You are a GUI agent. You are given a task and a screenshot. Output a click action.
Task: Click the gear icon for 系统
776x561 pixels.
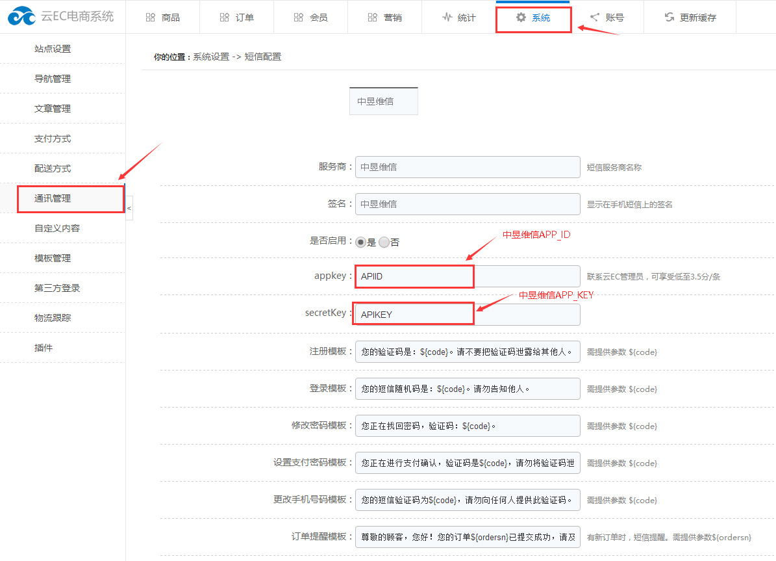pyautogui.click(x=521, y=18)
